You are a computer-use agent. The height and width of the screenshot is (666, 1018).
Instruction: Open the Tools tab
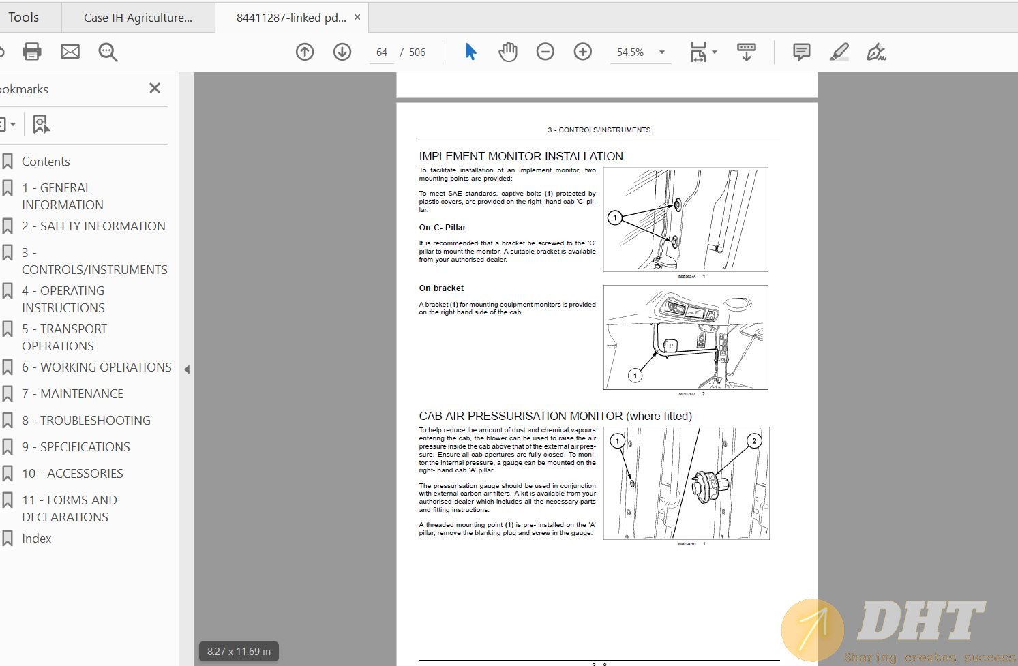click(x=24, y=18)
